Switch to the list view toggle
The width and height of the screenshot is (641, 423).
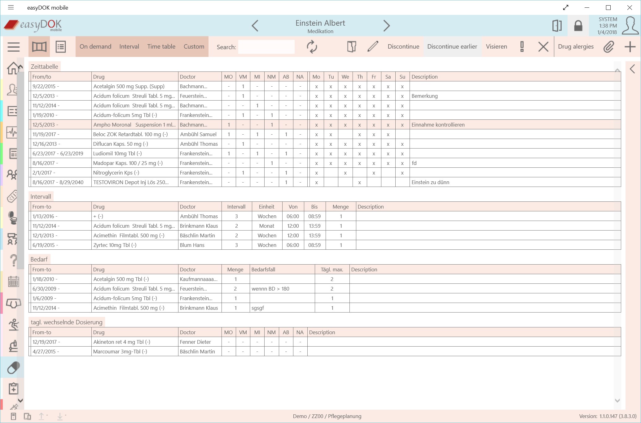point(61,47)
